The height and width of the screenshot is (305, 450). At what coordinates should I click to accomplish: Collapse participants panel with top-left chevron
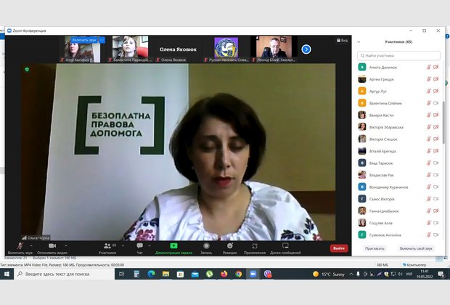click(x=359, y=42)
